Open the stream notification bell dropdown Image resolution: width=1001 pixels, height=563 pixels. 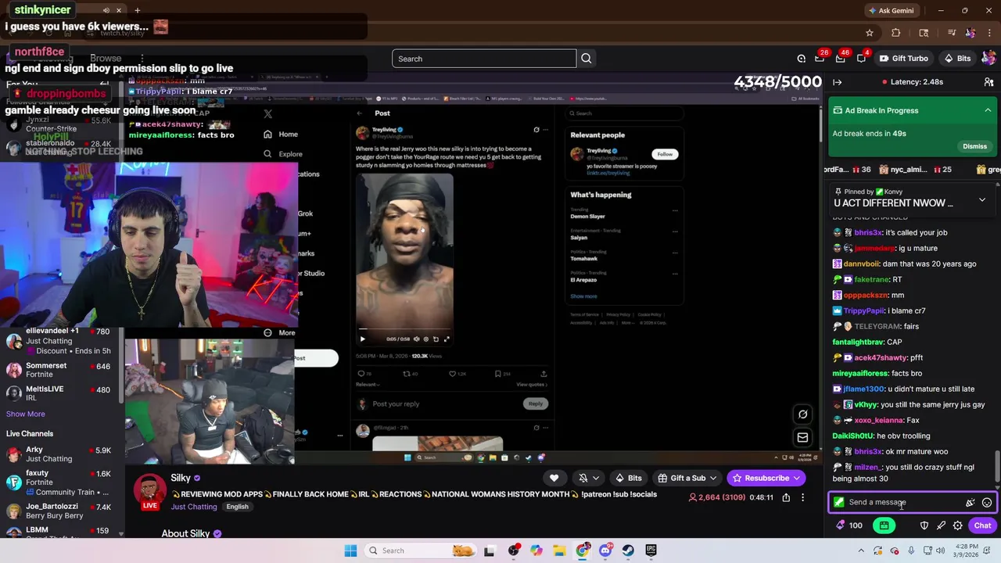click(588, 478)
